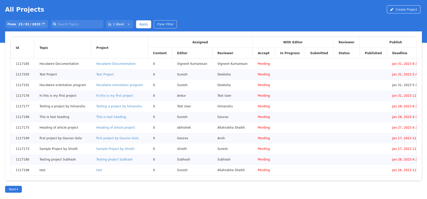
Task: Open the 1 Week dropdown chevron
Action: tap(129, 24)
